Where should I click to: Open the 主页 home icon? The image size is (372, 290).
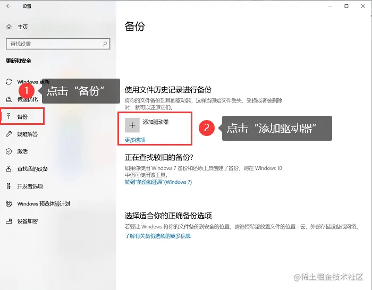pyautogui.click(x=9, y=27)
